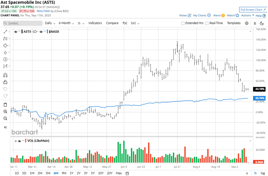
Task: Open the custom date range calendar icon
Action: coord(127,173)
